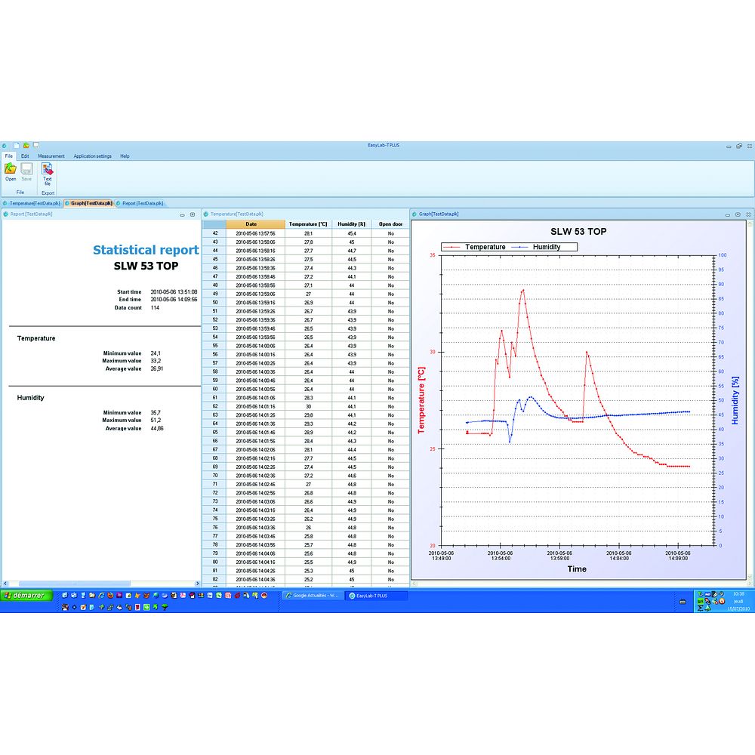The width and height of the screenshot is (755, 755).
Task: Sort table by the Date column header
Action: coord(251,224)
